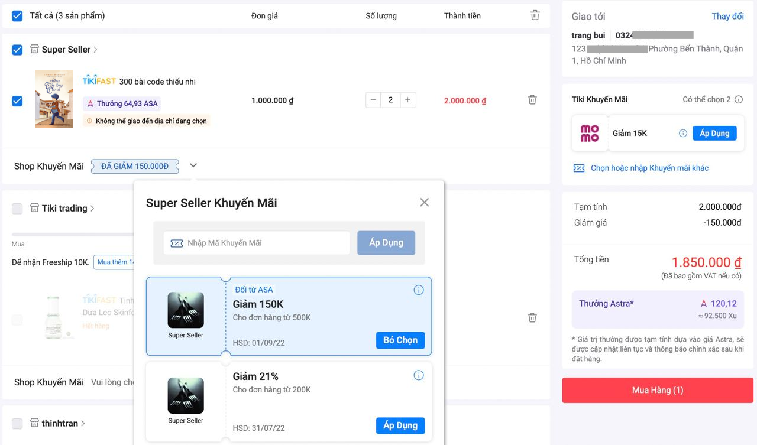Remove the 300 bài code thiếu nhi item
Viewport: 757px width, 445px height.
click(x=532, y=100)
